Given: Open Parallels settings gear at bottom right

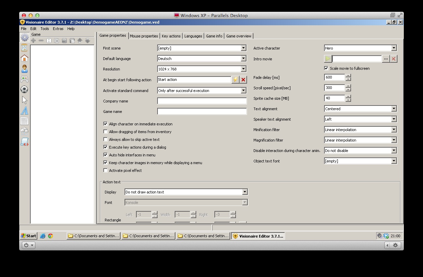Looking at the screenshot, I should point(395,245).
